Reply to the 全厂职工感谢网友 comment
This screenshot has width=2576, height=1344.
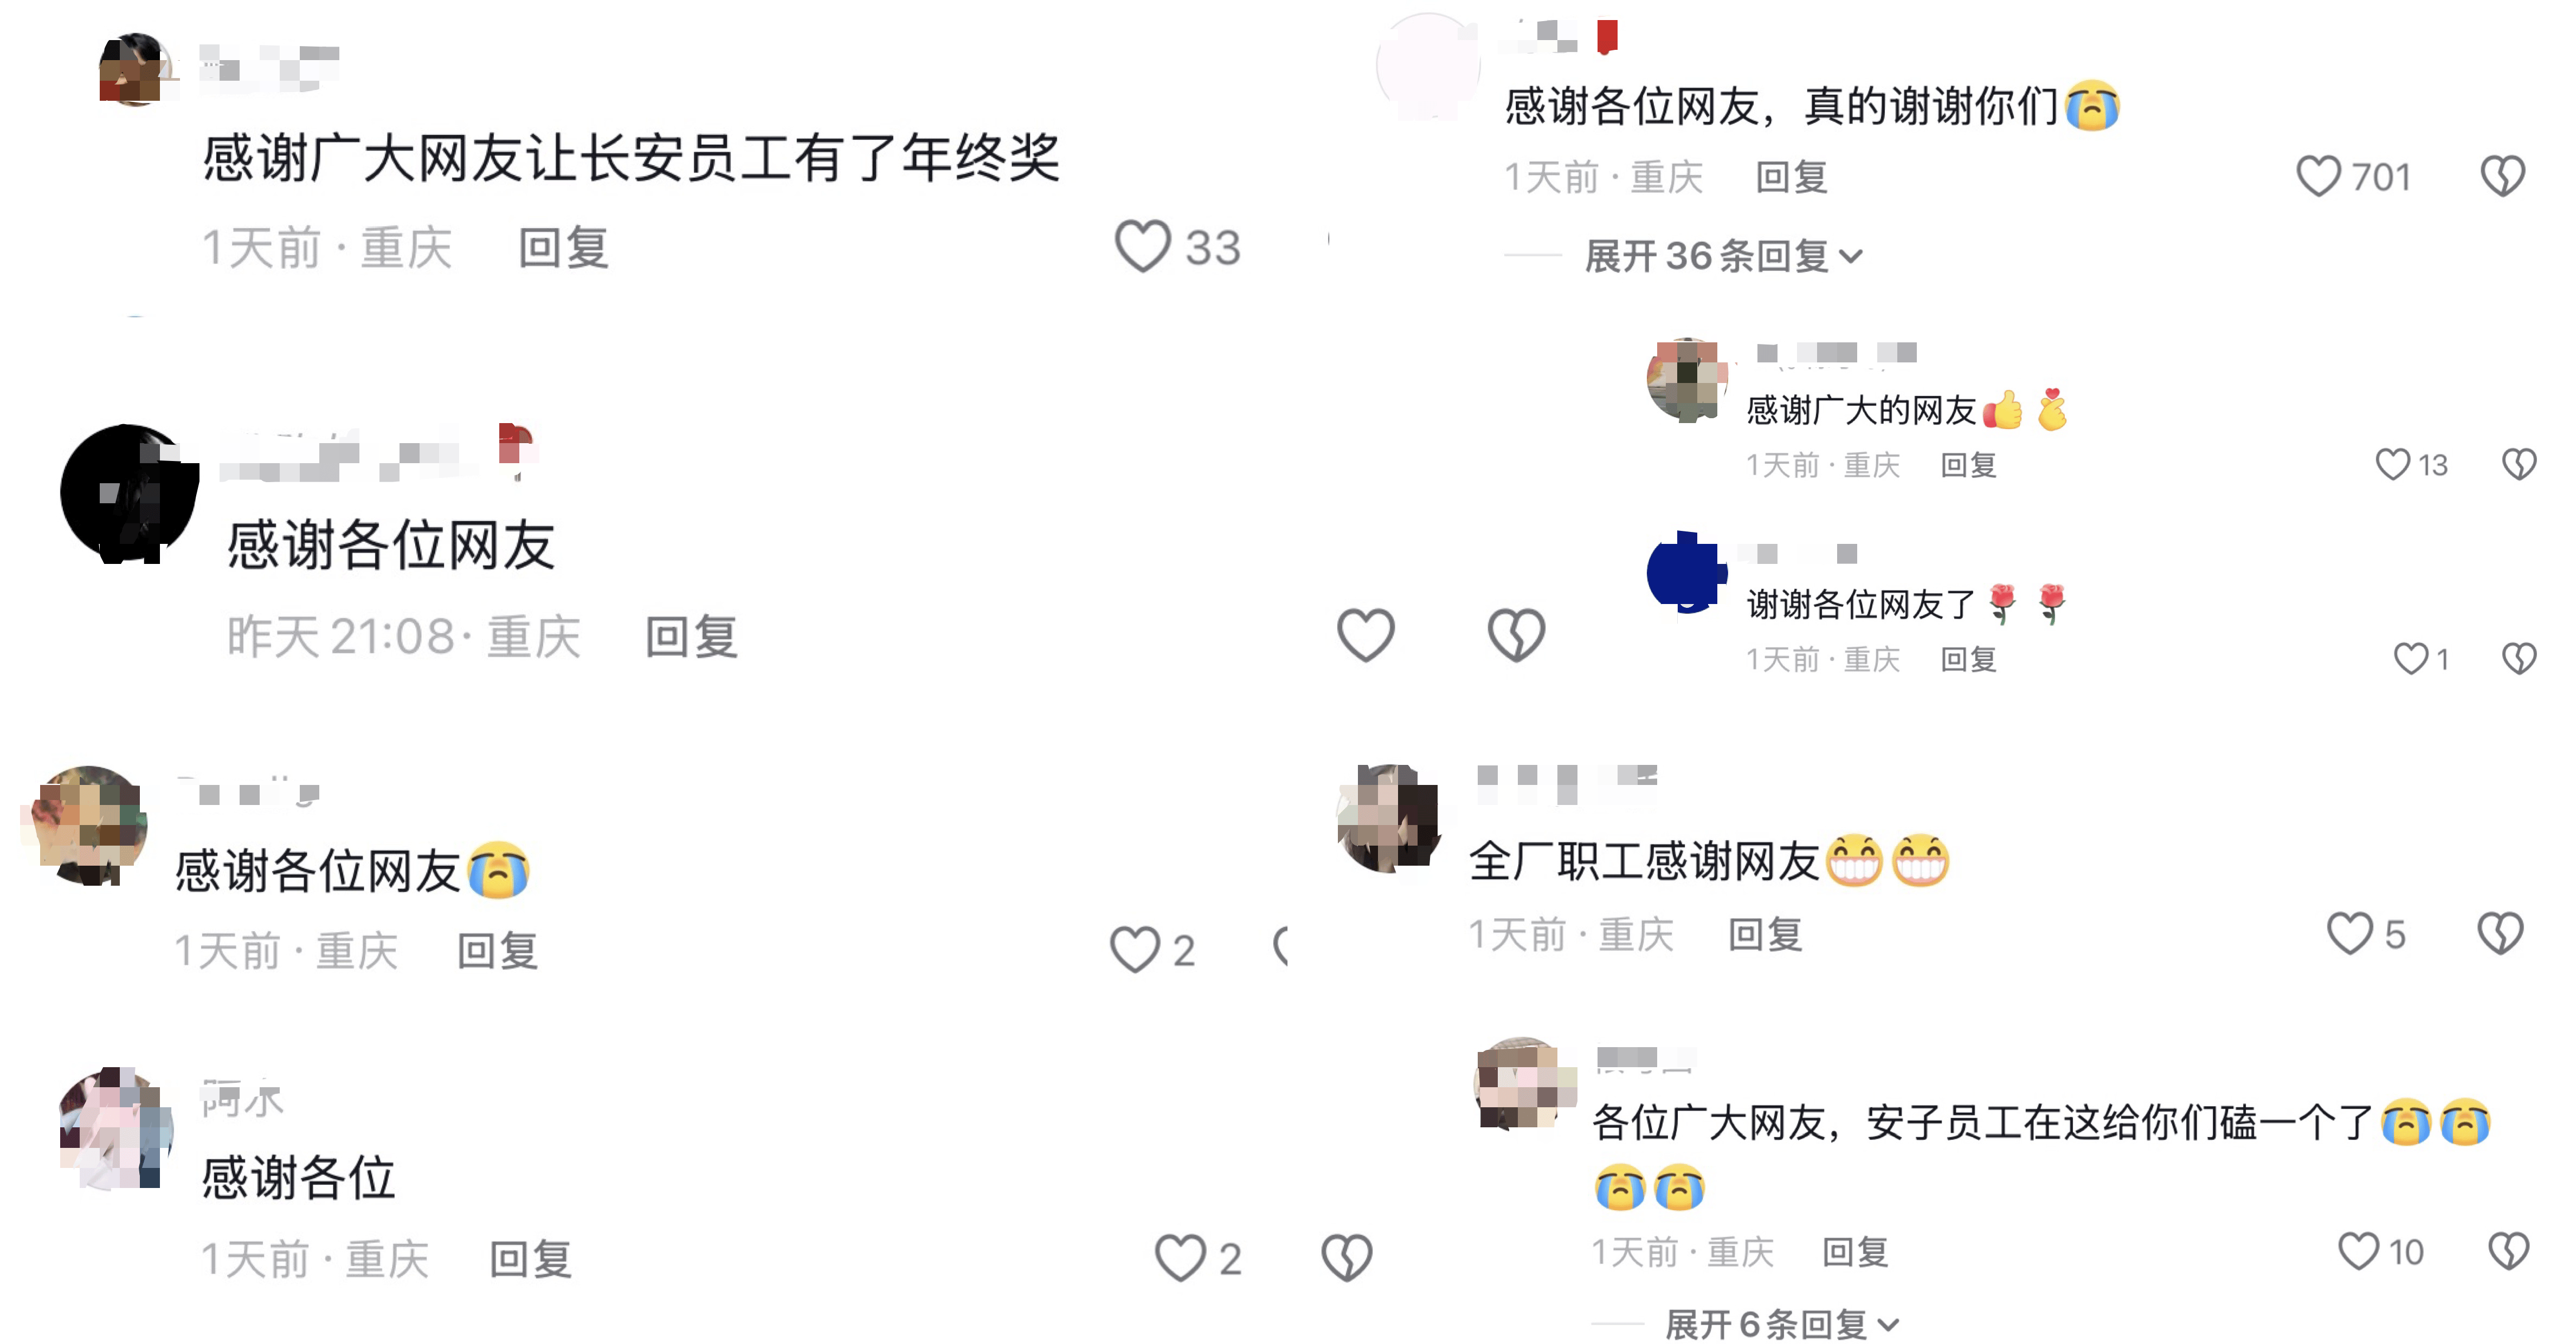pos(1765,934)
